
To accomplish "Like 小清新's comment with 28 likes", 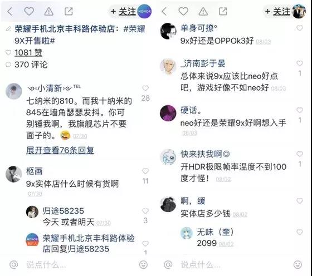I will point(145,88).
